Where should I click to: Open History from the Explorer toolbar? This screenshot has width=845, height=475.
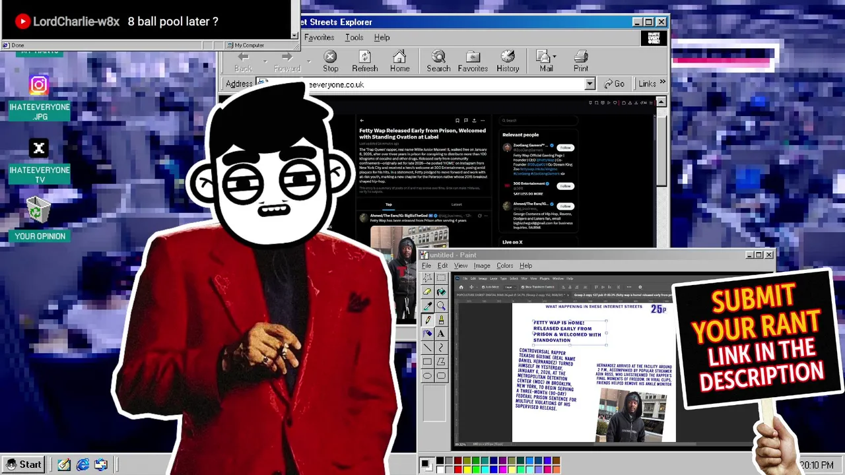tap(508, 61)
